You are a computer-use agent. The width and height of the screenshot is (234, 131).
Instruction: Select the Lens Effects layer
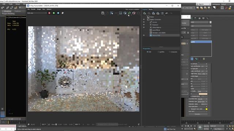(156, 30)
